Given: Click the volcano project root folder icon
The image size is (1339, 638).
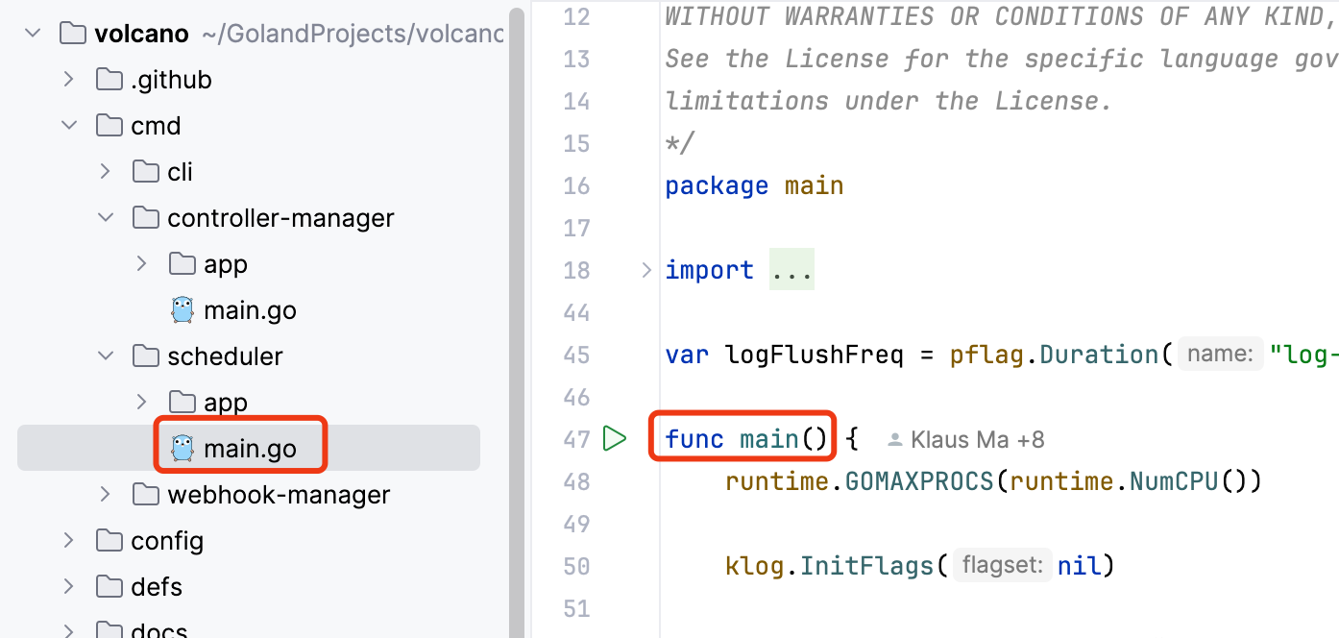Looking at the screenshot, I should click(71, 33).
